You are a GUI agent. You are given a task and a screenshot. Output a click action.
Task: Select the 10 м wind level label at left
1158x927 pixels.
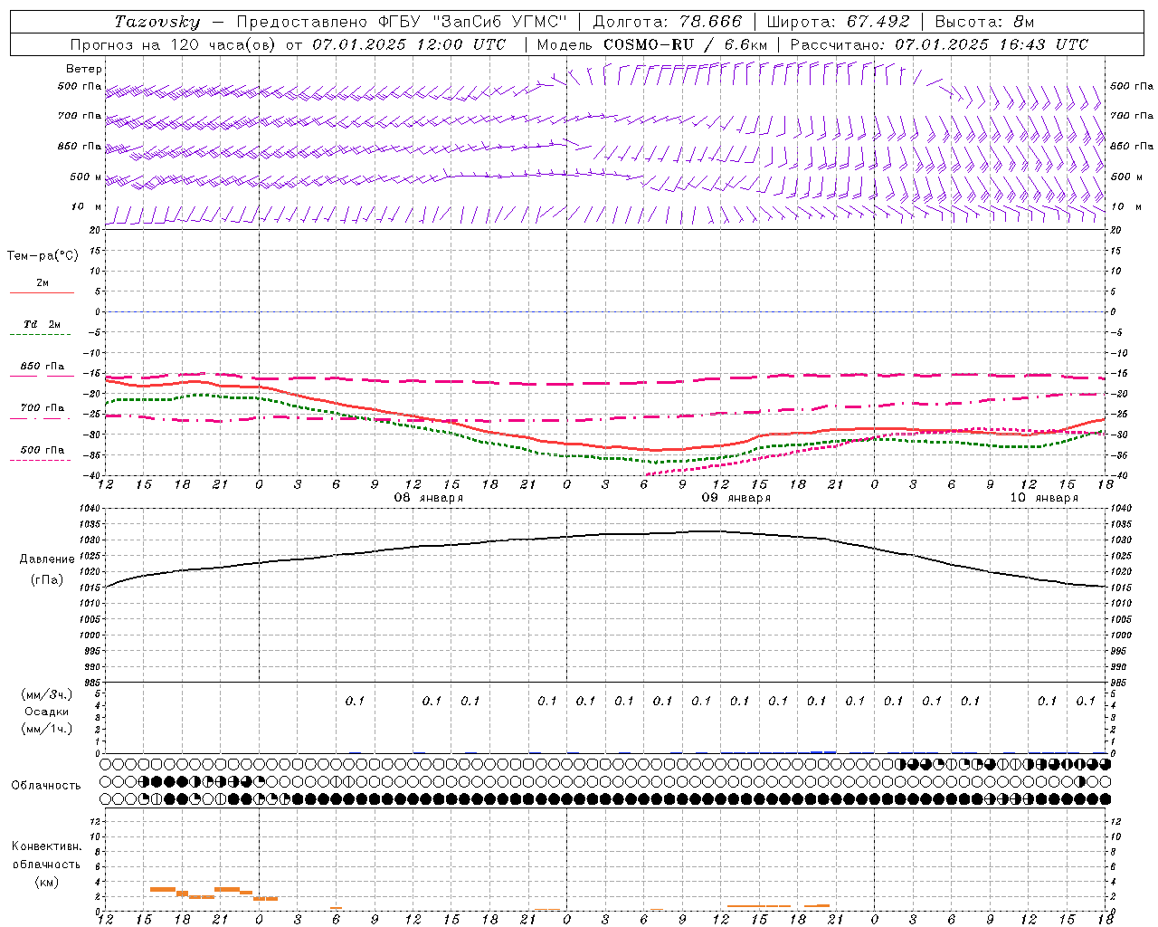pyautogui.click(x=87, y=206)
